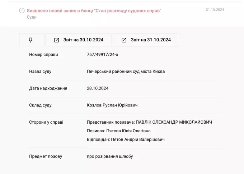Click the external-link icon for the 30.10.2024 report
The height and width of the screenshot is (174, 244).
[56, 40]
